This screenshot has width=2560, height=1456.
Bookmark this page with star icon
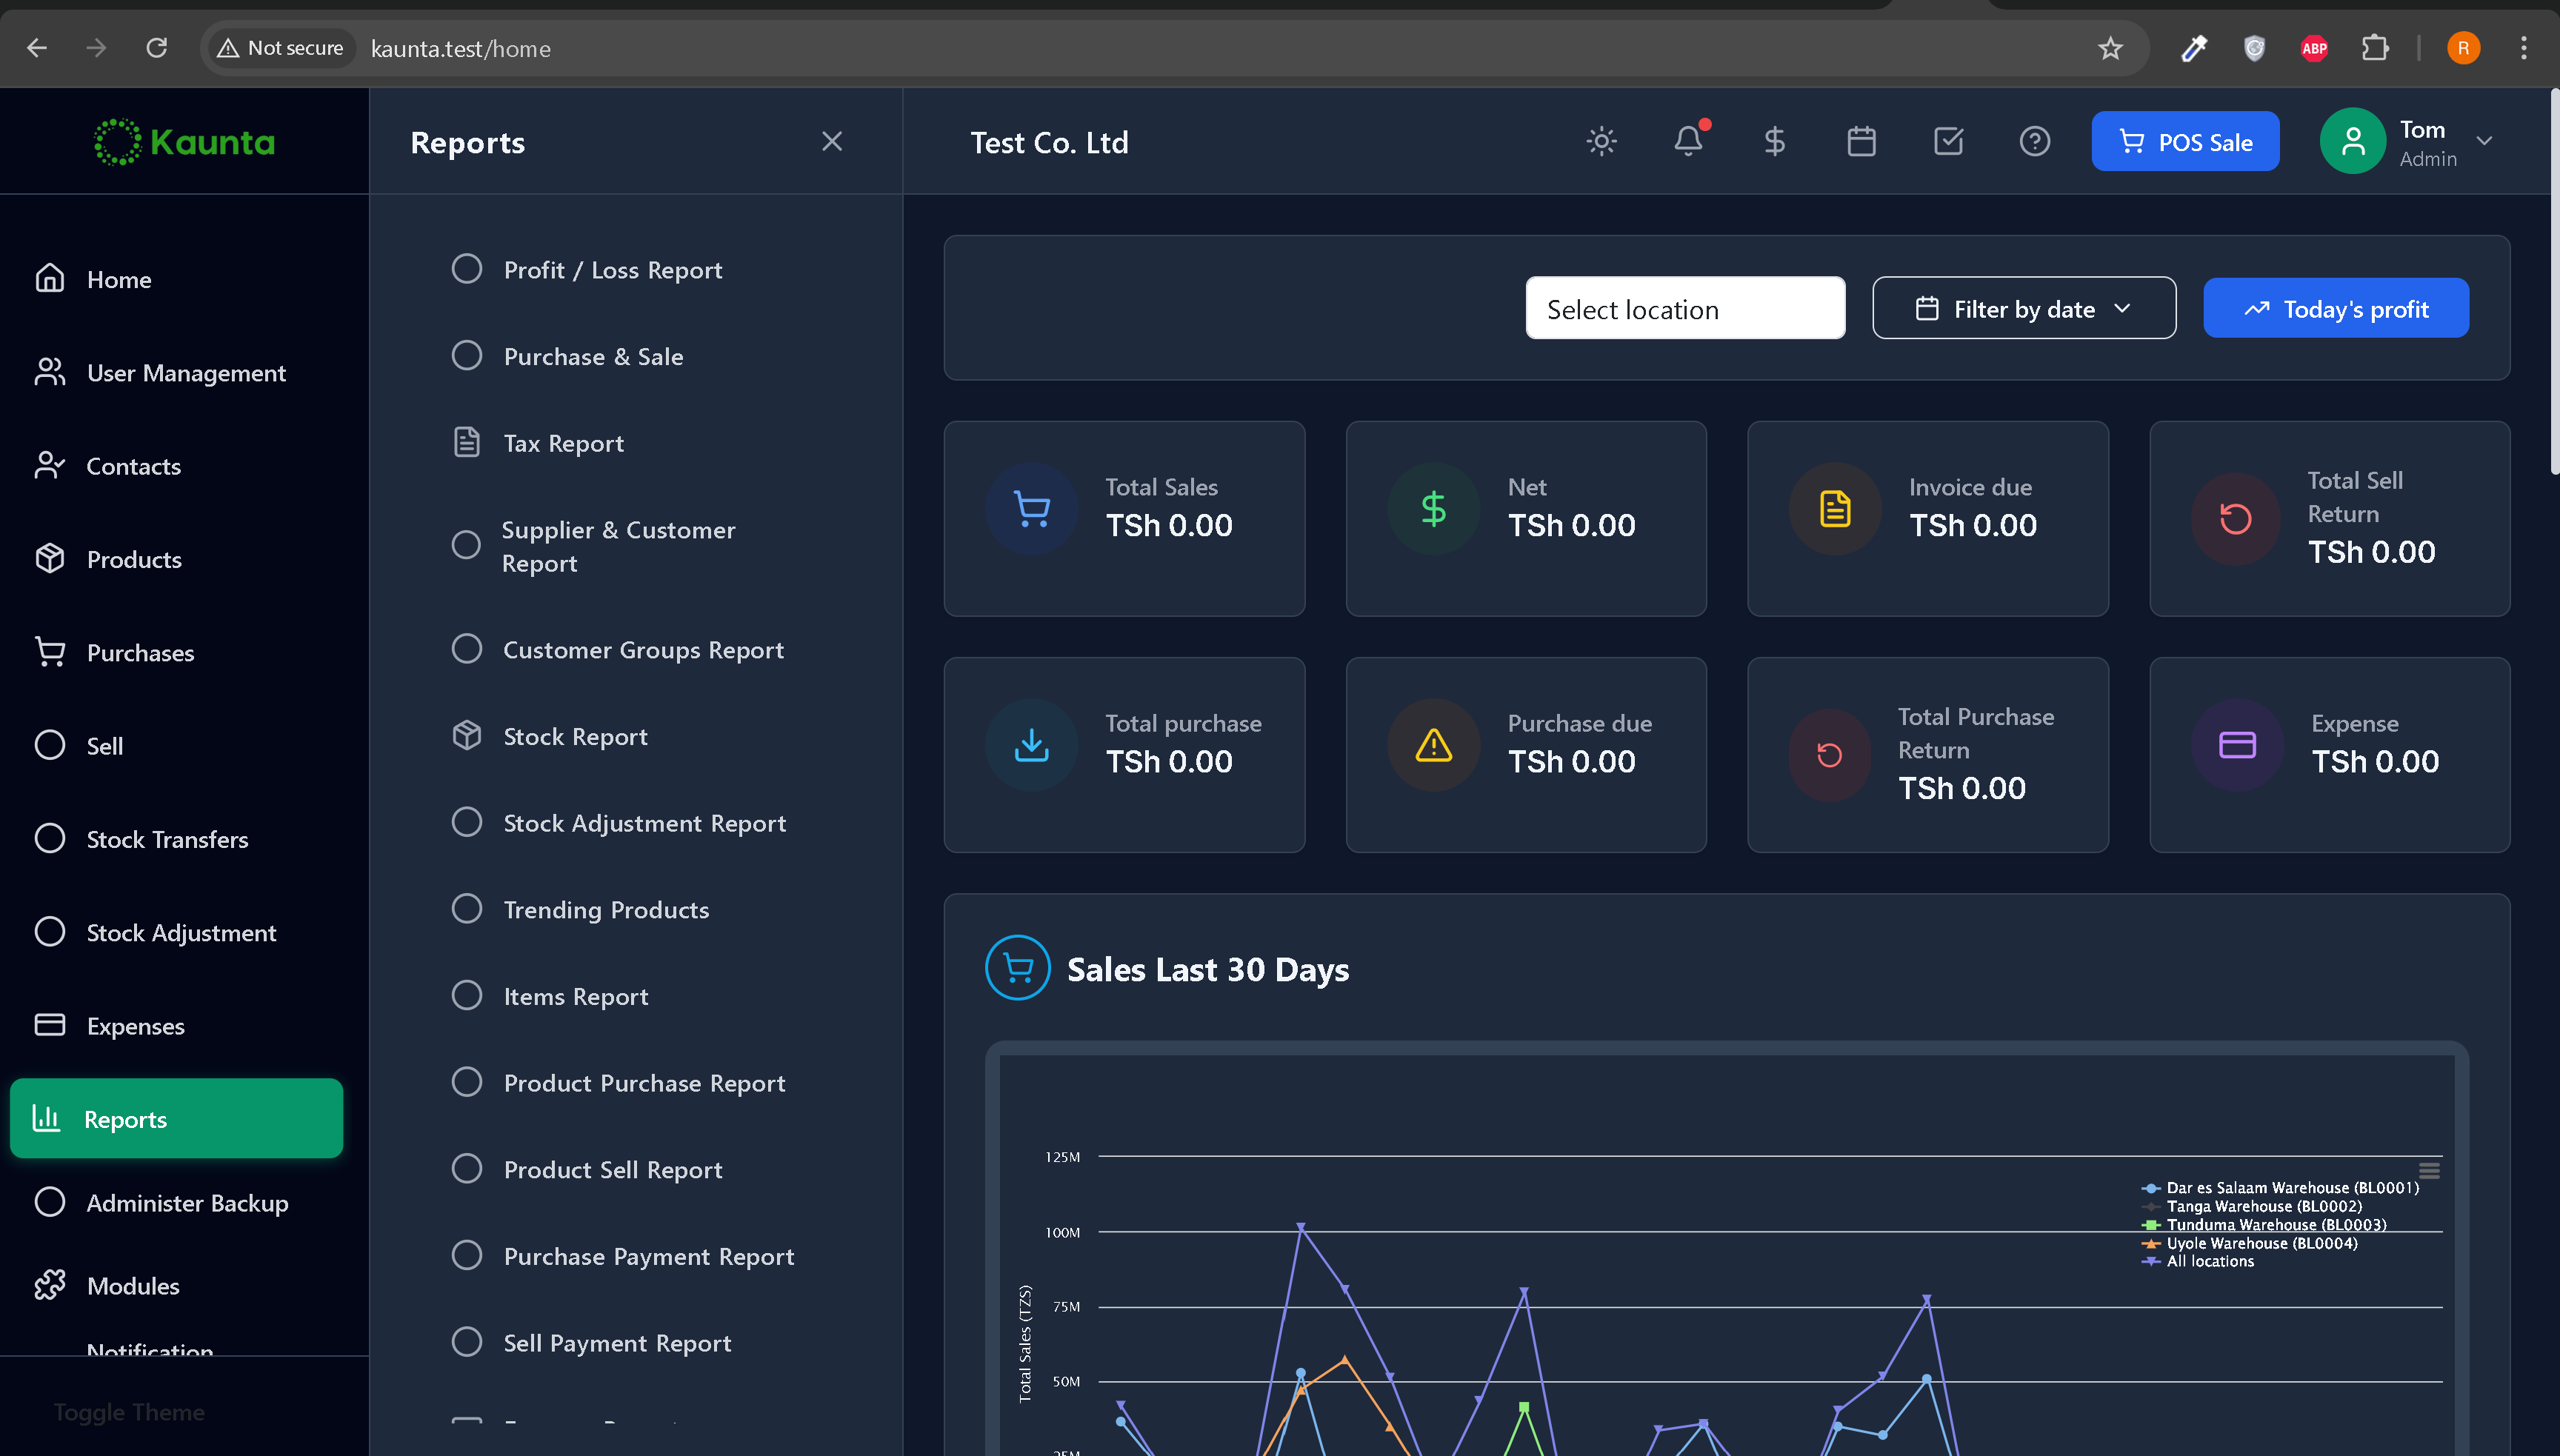click(x=2110, y=48)
